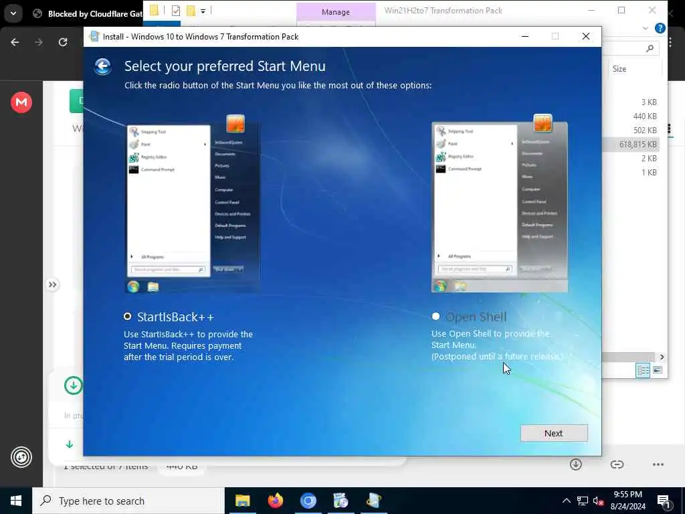
Task: Select the StartIsBack++ radio button
Action: pyautogui.click(x=128, y=317)
